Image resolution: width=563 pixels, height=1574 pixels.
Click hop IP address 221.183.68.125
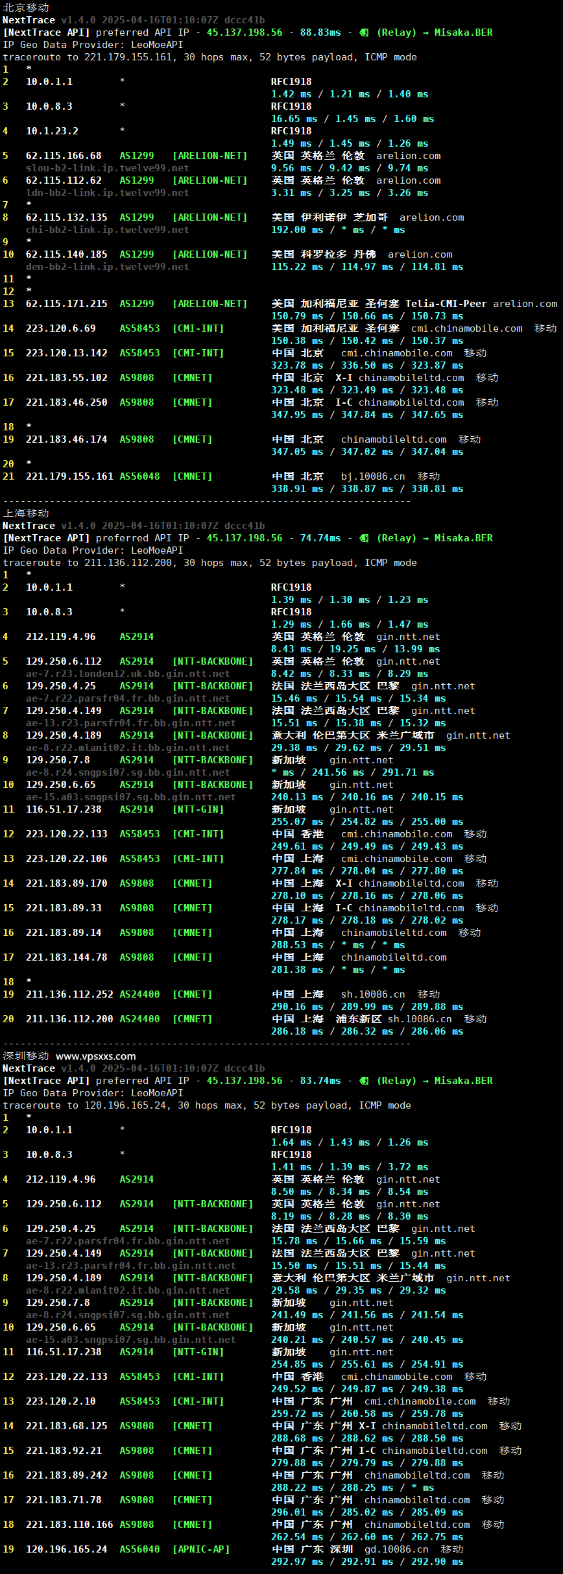pos(67,1426)
